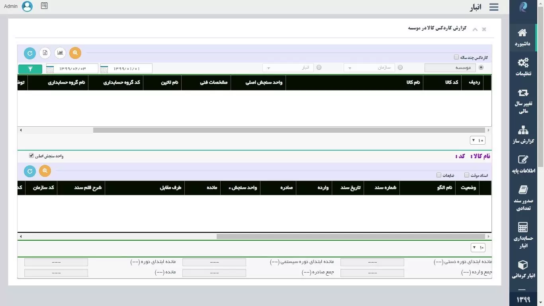The image size is (544, 306).
Task: Click the orange search icon above the lower grid
Action: click(45, 171)
